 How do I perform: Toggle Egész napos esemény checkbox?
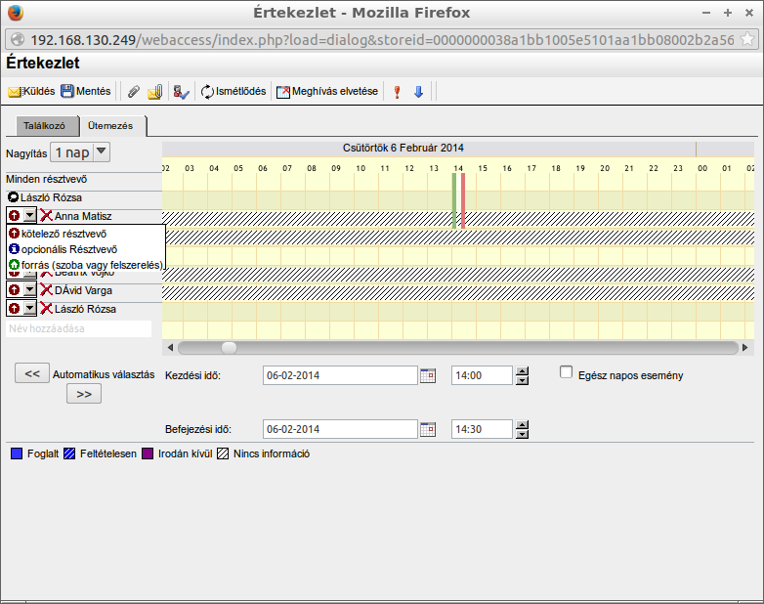(566, 372)
